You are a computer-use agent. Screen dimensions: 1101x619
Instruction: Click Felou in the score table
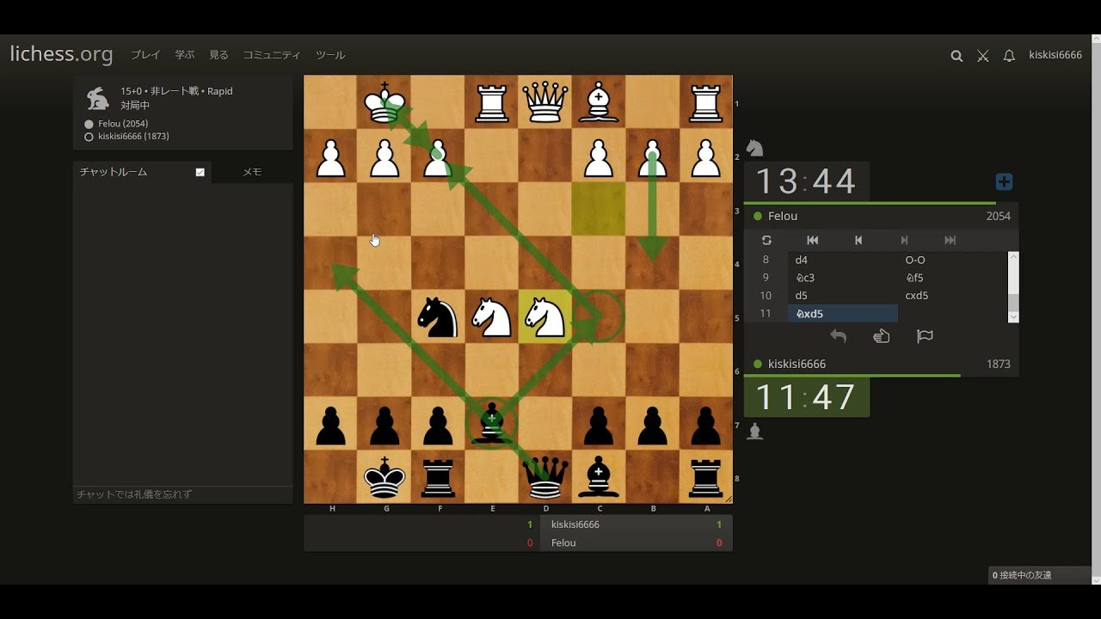[563, 543]
